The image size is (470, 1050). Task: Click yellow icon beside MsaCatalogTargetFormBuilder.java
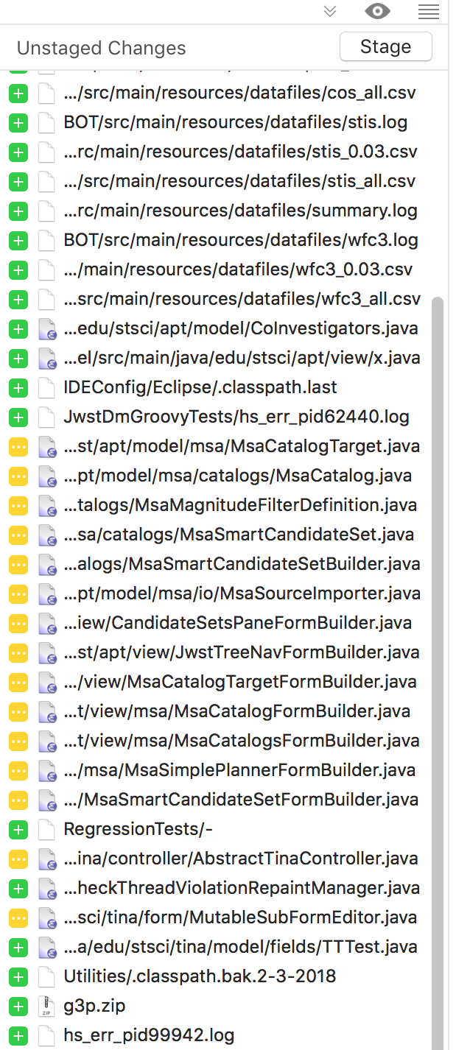click(x=18, y=683)
